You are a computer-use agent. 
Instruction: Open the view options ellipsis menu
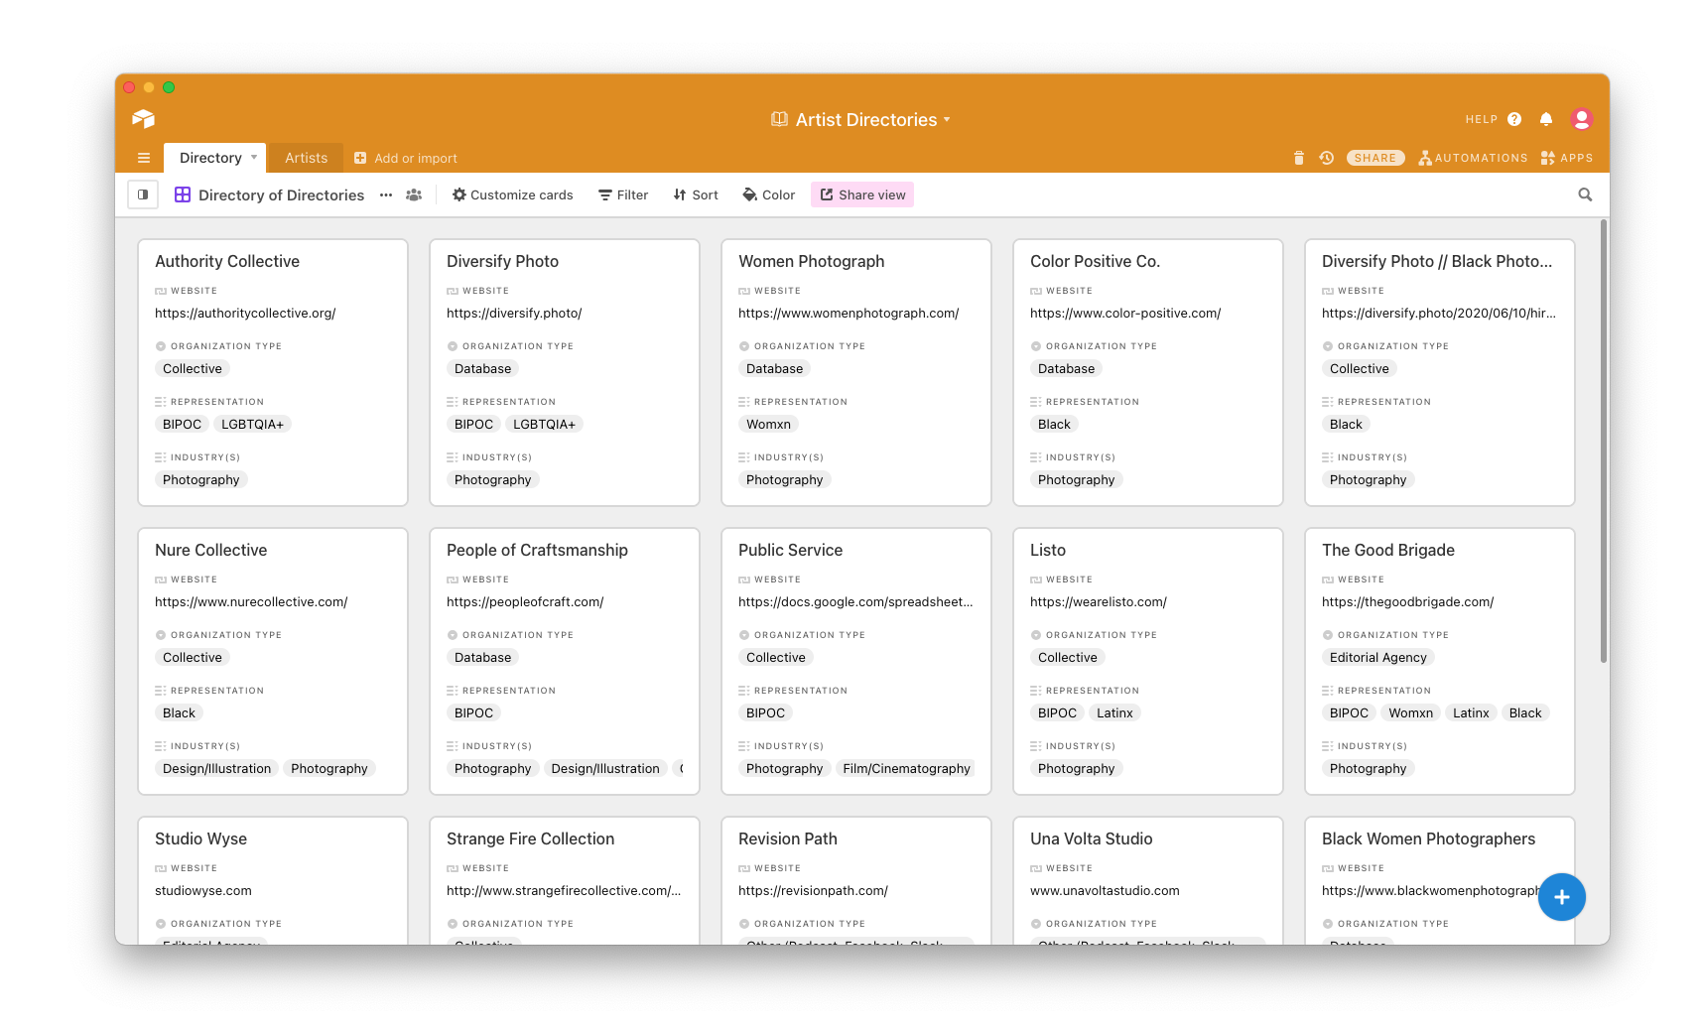(386, 194)
